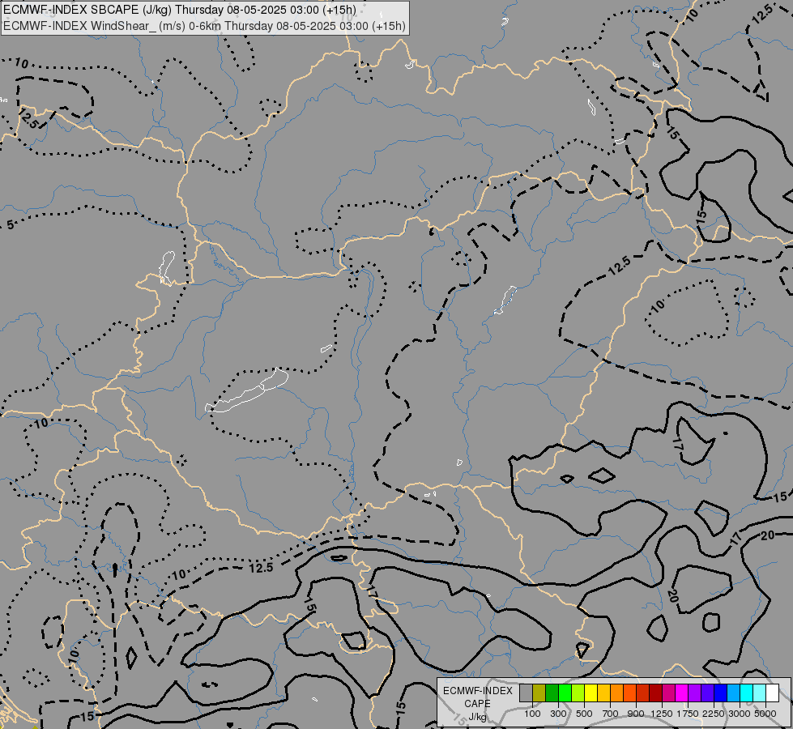Viewport: 793px width, 729px height.
Task: Choose the amber legend swatch
Action: 603,693
